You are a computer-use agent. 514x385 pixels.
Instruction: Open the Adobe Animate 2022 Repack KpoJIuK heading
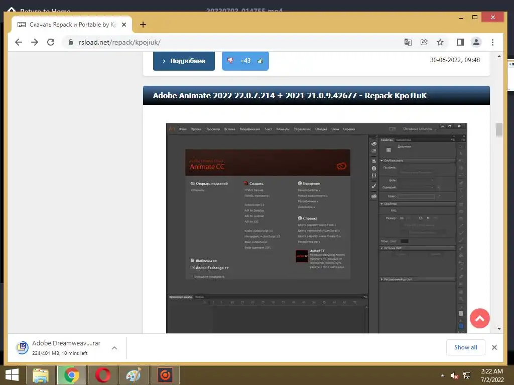click(x=290, y=96)
